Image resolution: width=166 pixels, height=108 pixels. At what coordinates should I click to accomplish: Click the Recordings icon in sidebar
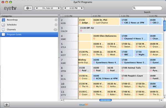coord(3,20)
